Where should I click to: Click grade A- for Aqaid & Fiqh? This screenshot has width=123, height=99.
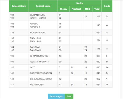point(107,32)
